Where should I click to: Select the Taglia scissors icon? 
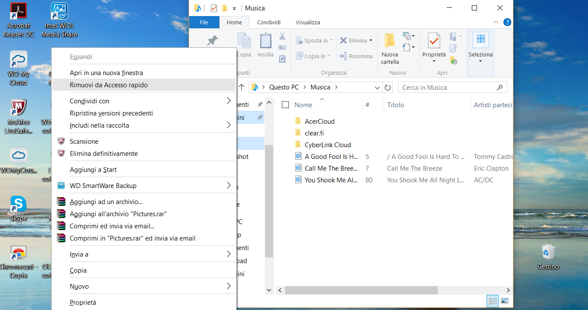click(282, 36)
